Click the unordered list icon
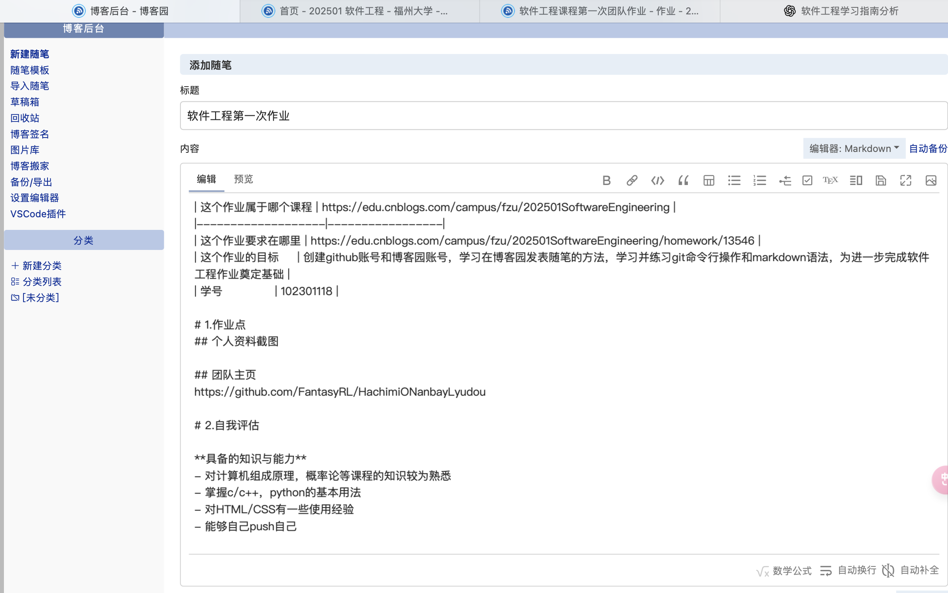This screenshot has height=593, width=948. pyautogui.click(x=734, y=180)
